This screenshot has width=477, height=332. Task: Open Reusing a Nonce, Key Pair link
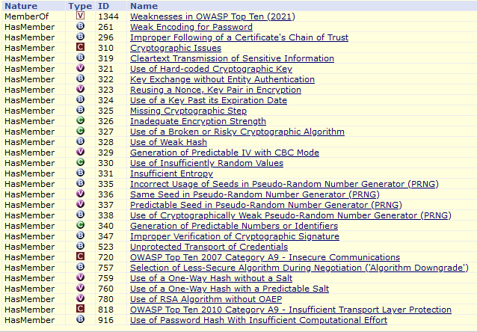coord(215,90)
